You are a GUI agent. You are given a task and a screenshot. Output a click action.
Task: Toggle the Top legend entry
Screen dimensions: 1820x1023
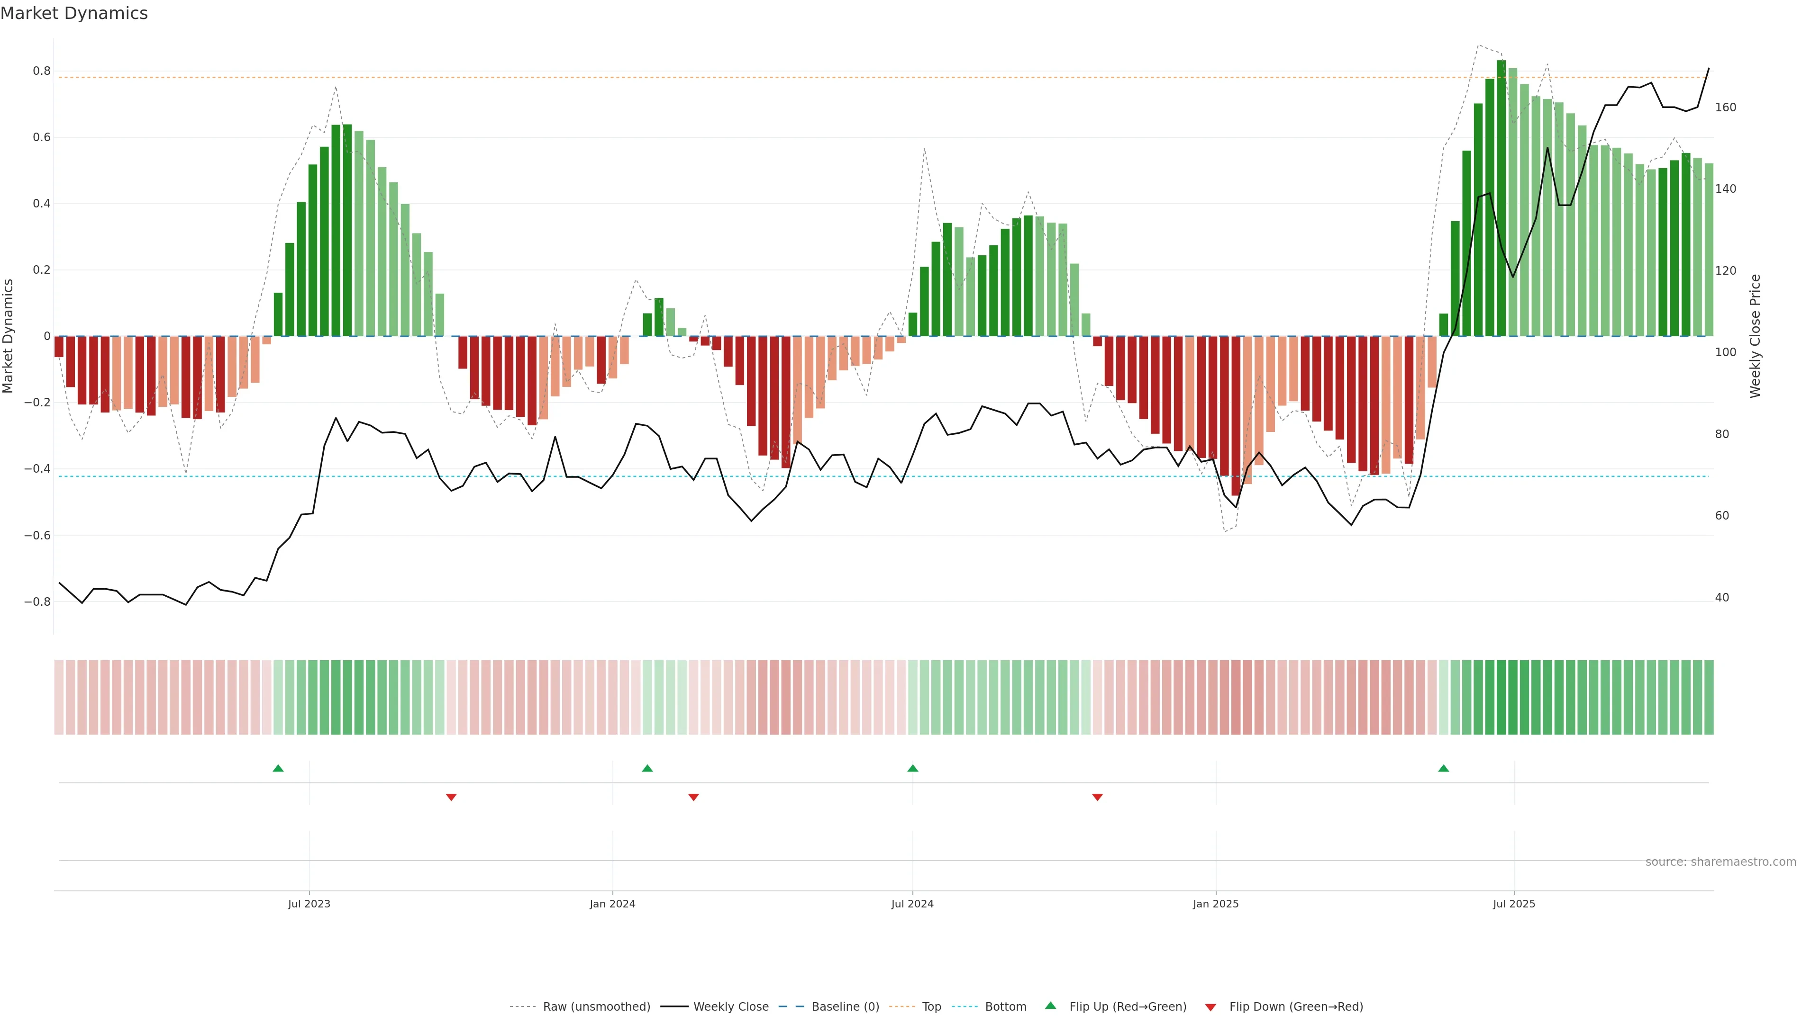(x=931, y=1007)
